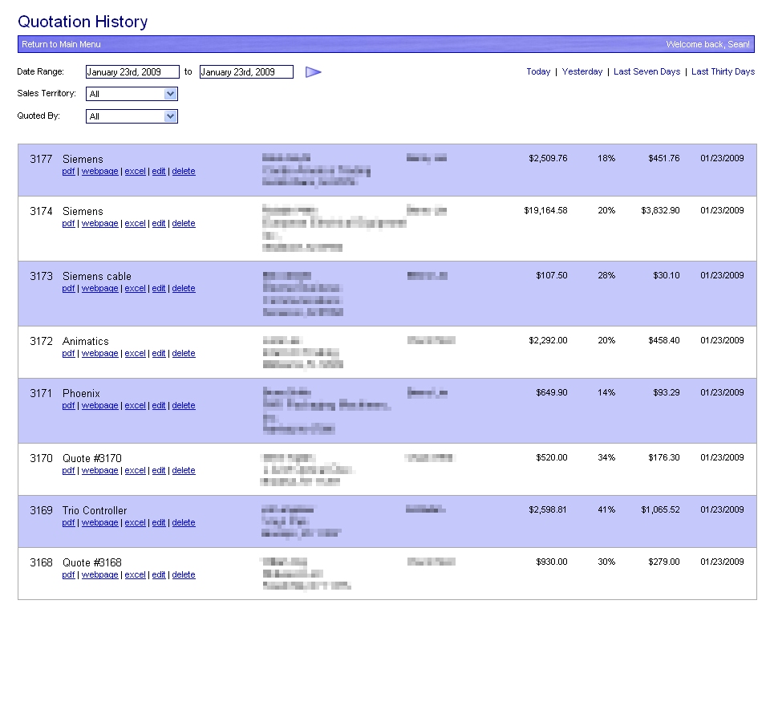Edit quote 3177

click(159, 172)
